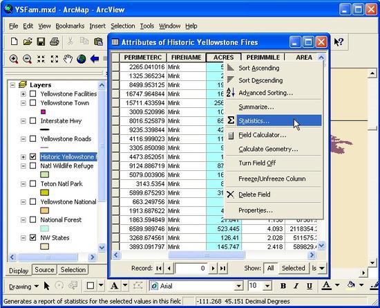
Task: Click the Natl Wildlife Refuge symbol swatch
Action: (45, 174)
